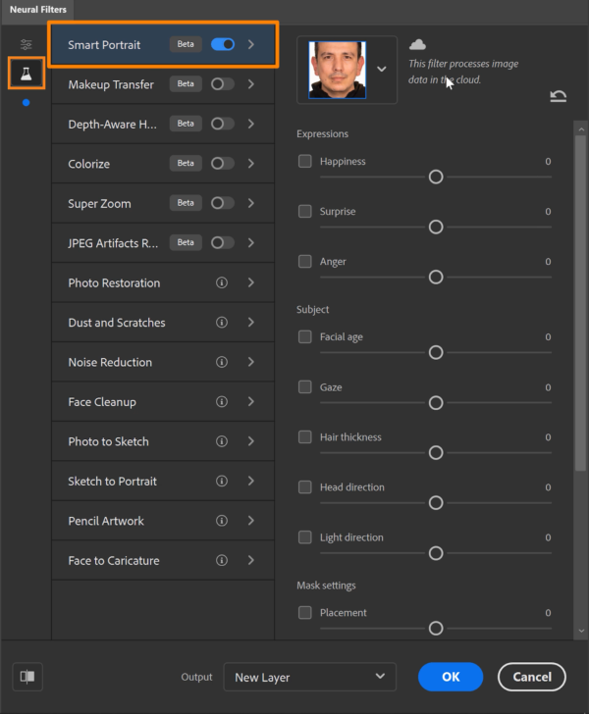Click the reset parameters undo arrow icon
This screenshot has width=589, height=714.
pos(558,96)
